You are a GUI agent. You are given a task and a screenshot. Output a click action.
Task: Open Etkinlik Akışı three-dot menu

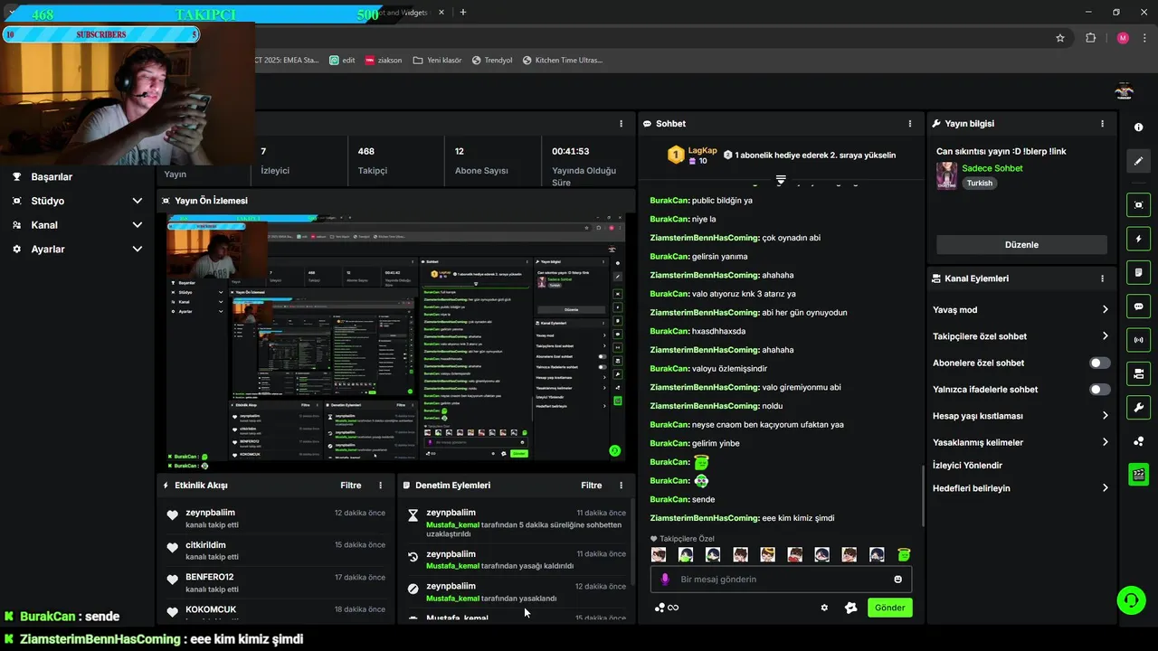(x=380, y=486)
